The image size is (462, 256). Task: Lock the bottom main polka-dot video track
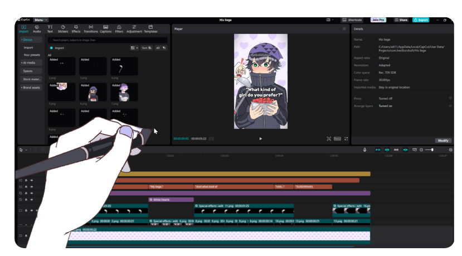pos(26,236)
